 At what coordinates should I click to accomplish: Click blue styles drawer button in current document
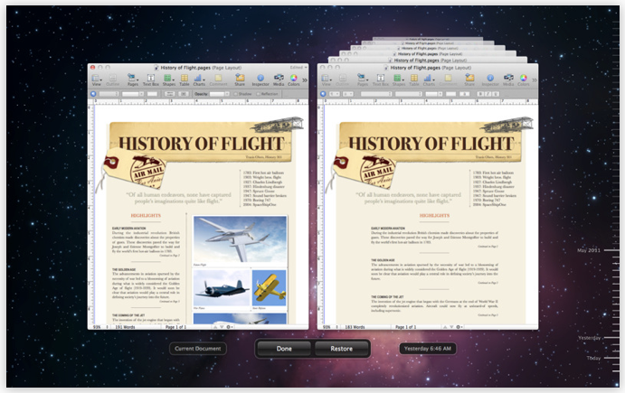[x=93, y=94]
